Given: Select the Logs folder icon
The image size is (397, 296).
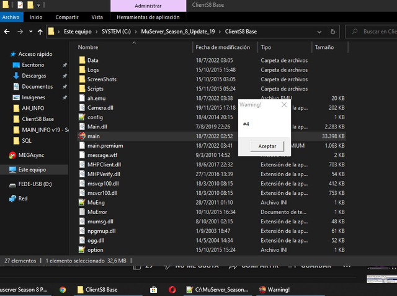Looking at the screenshot, I should click(82, 70).
